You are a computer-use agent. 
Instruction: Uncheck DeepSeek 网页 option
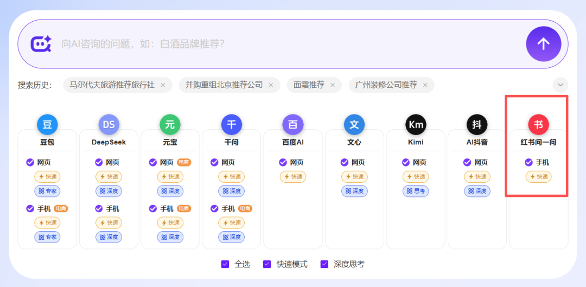click(99, 162)
